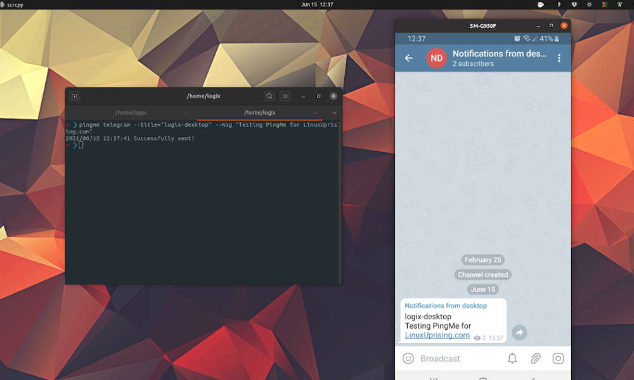Click the June 15 date badge
The height and width of the screenshot is (380, 634).
[482, 289]
